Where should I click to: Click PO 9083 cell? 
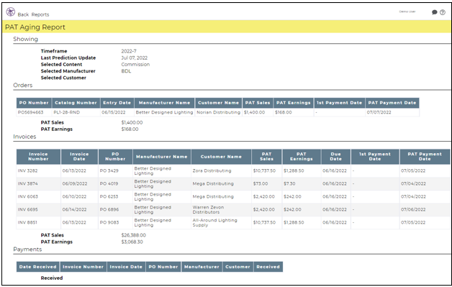click(x=115, y=222)
